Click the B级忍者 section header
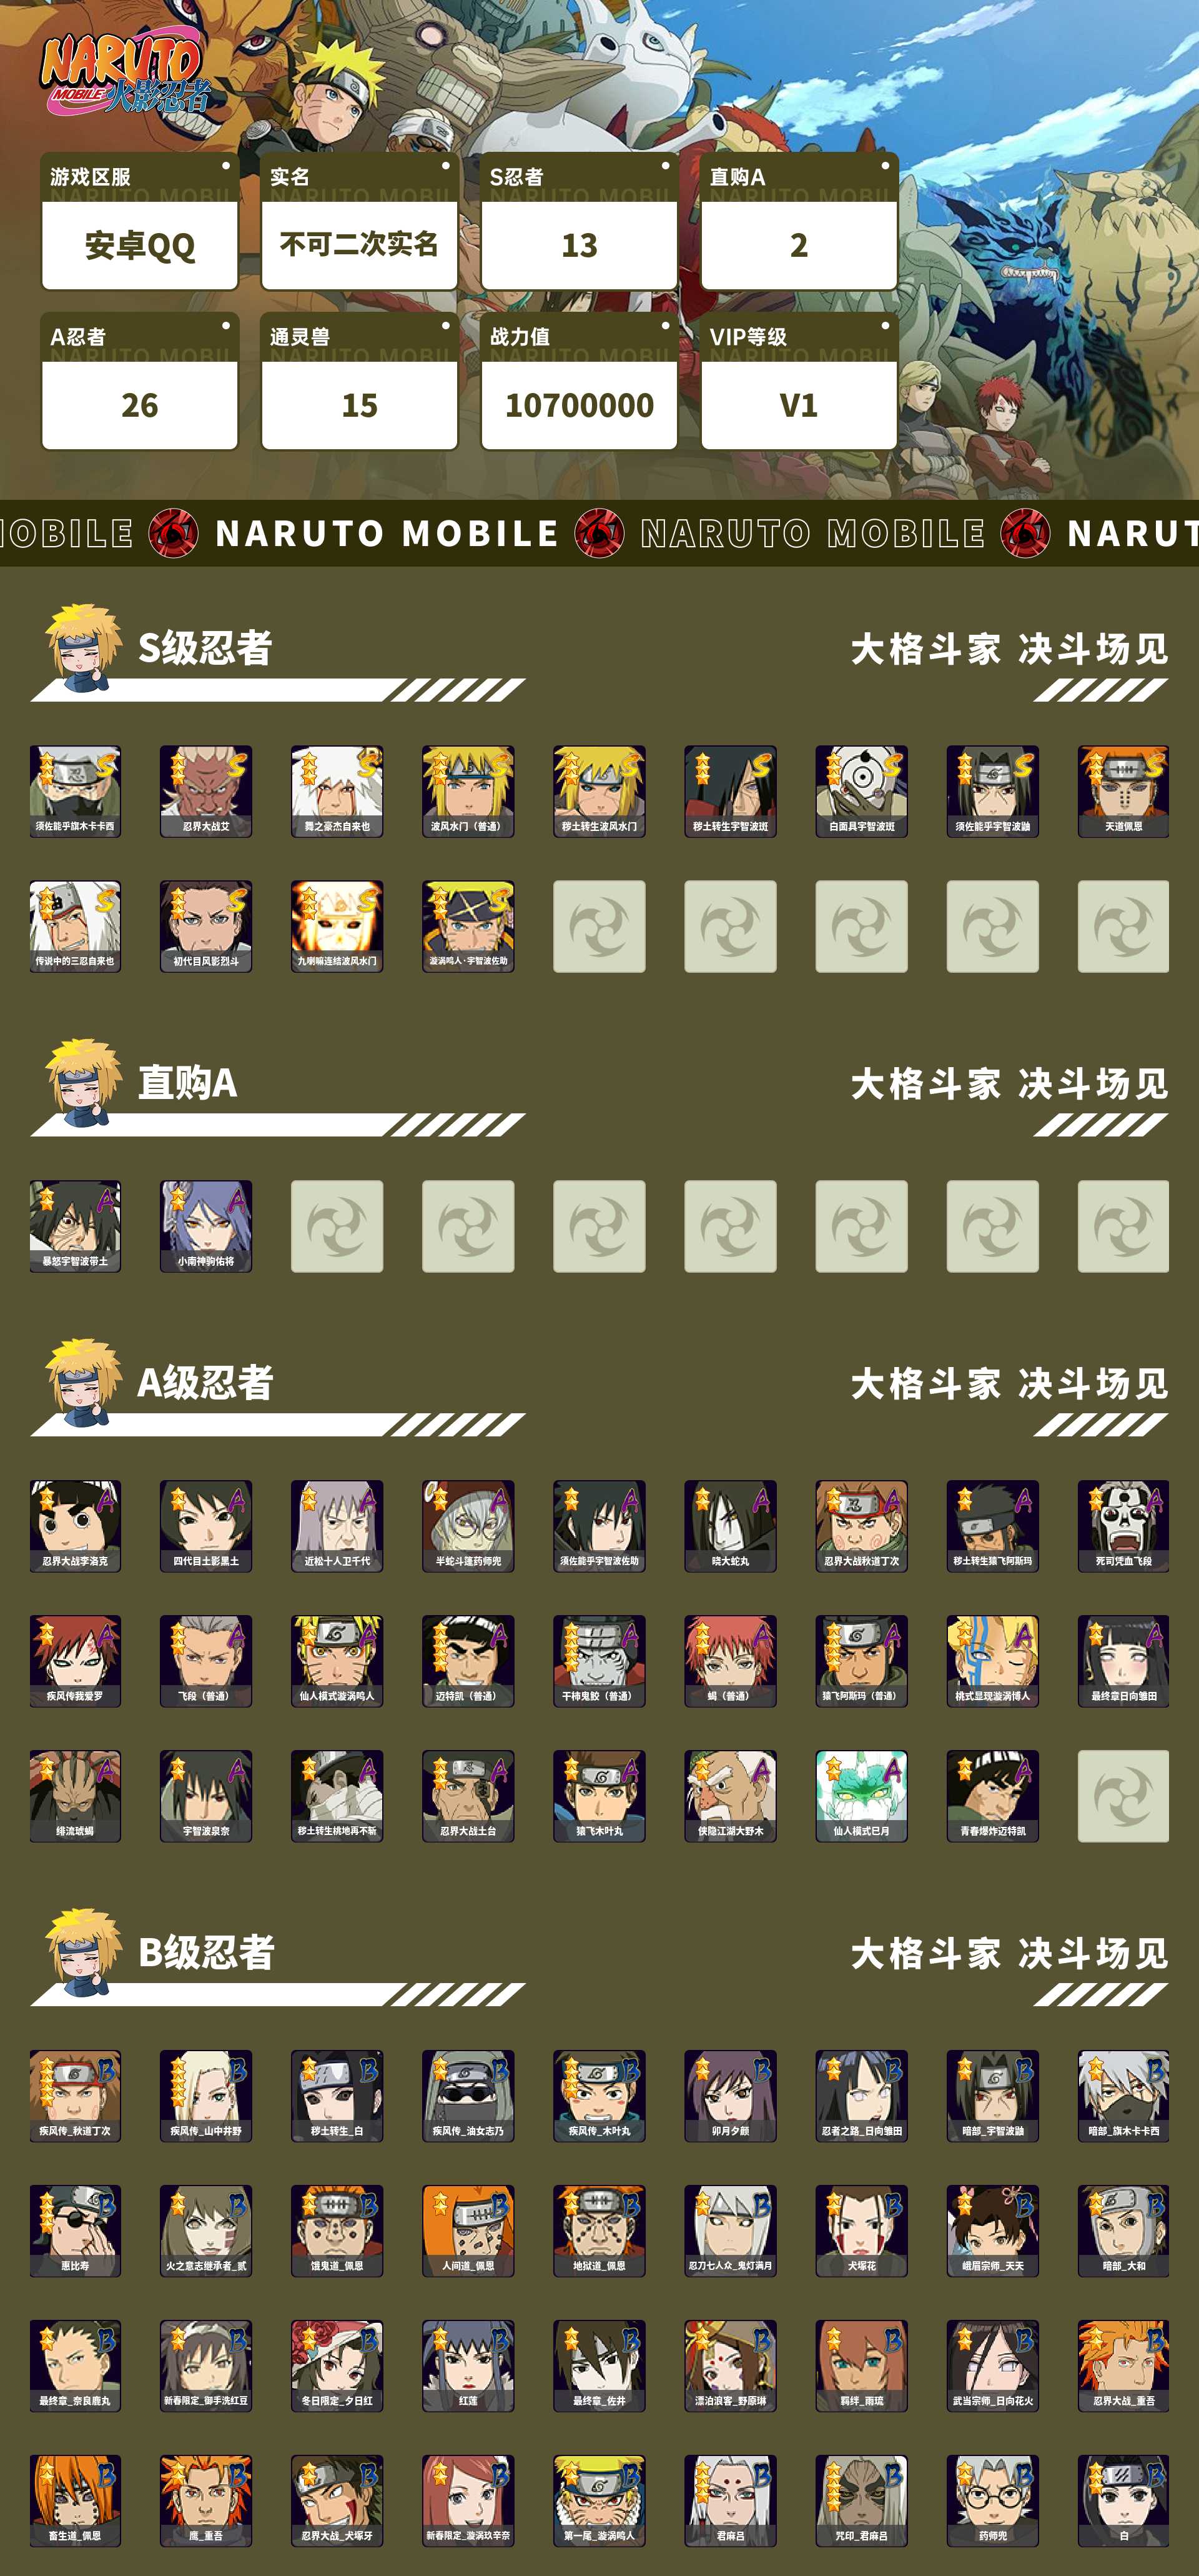The image size is (1199, 2576). (x=206, y=1953)
